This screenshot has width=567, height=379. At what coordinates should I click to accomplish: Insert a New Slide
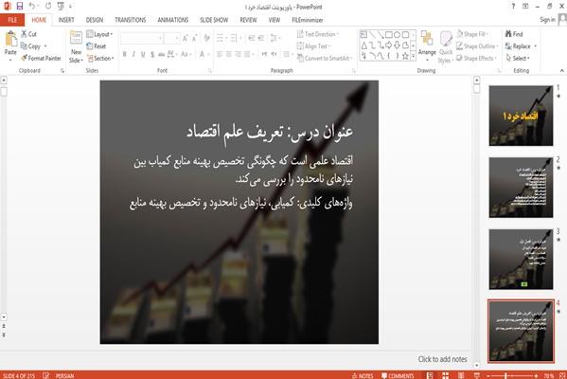click(76, 47)
